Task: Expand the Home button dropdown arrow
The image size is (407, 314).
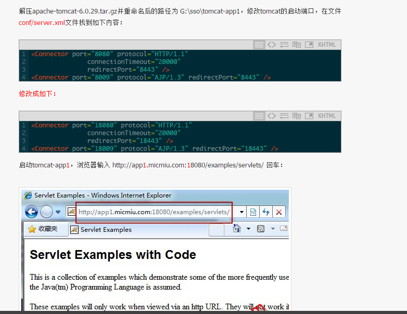Action: (248, 229)
